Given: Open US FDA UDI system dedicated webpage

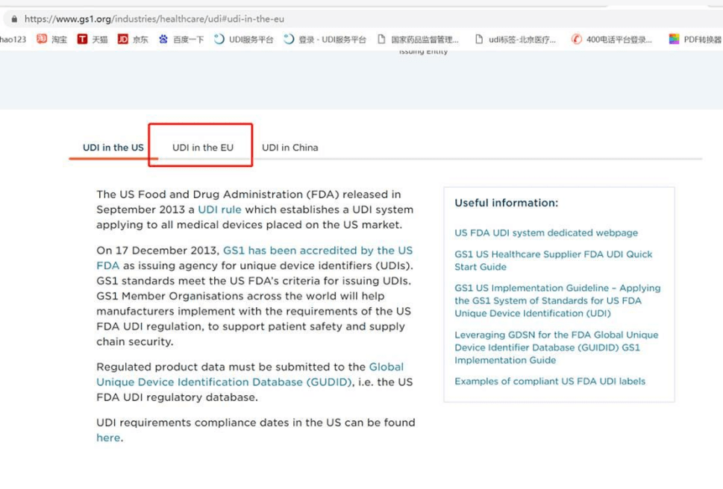Looking at the screenshot, I should 546,233.
